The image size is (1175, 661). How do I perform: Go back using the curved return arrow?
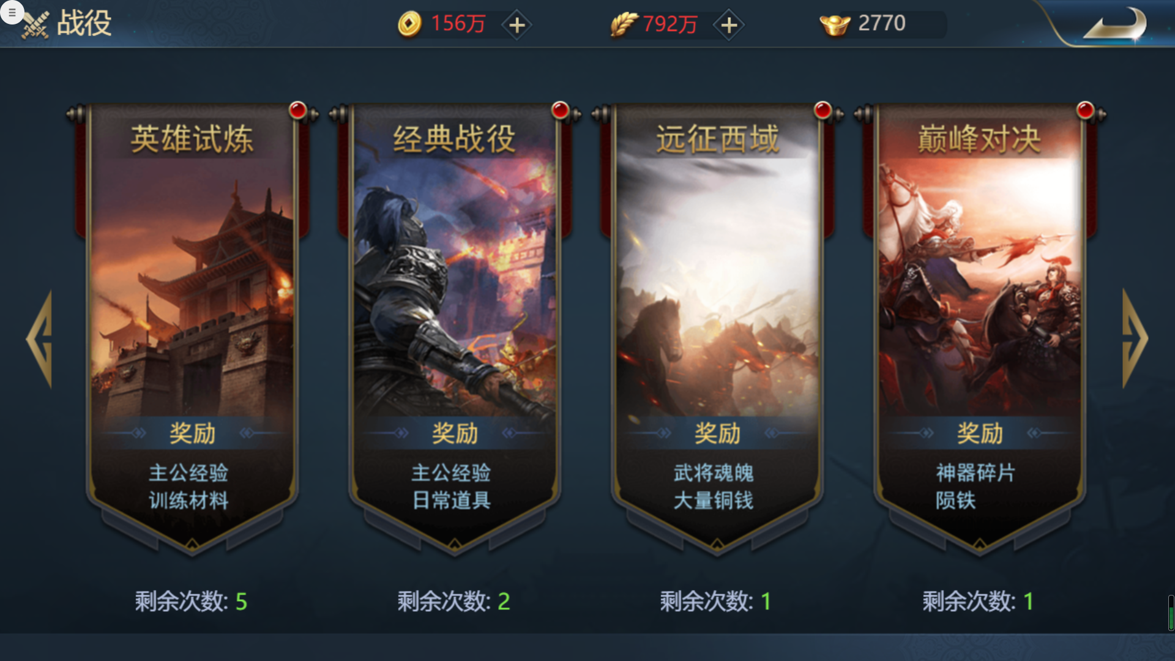(1114, 24)
